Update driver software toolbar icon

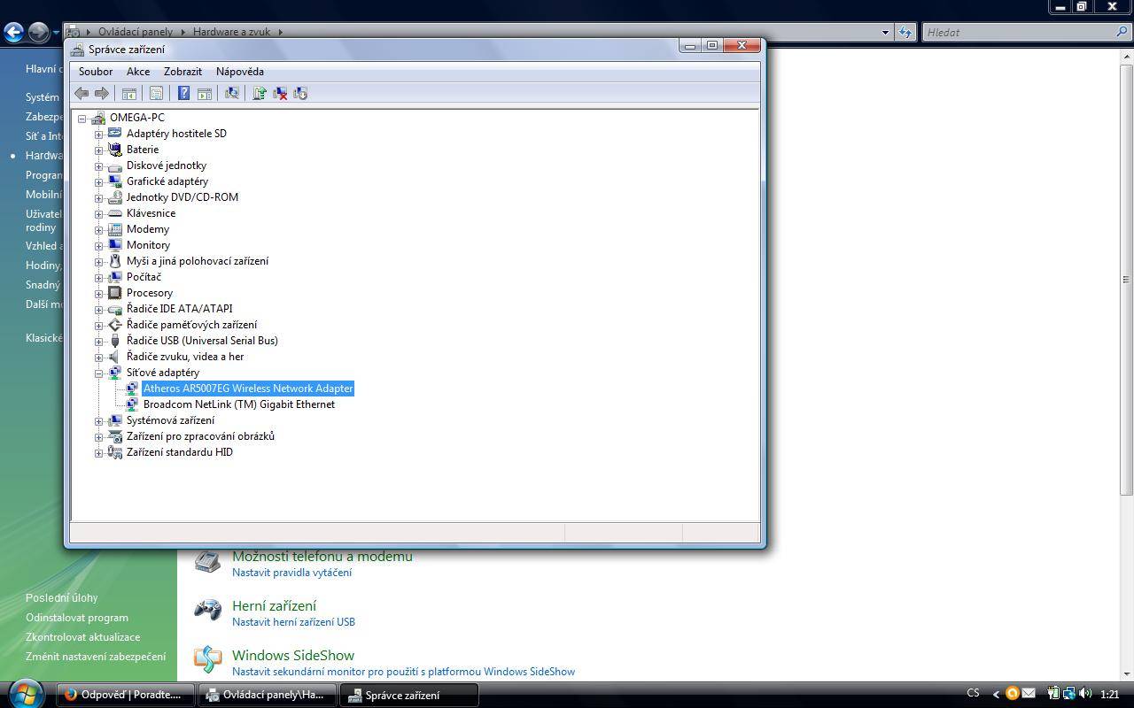coord(260,93)
